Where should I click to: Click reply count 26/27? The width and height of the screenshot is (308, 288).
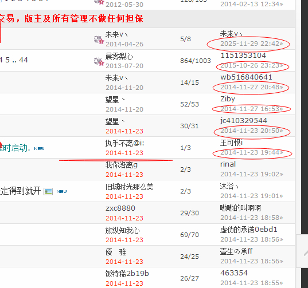(189, 278)
